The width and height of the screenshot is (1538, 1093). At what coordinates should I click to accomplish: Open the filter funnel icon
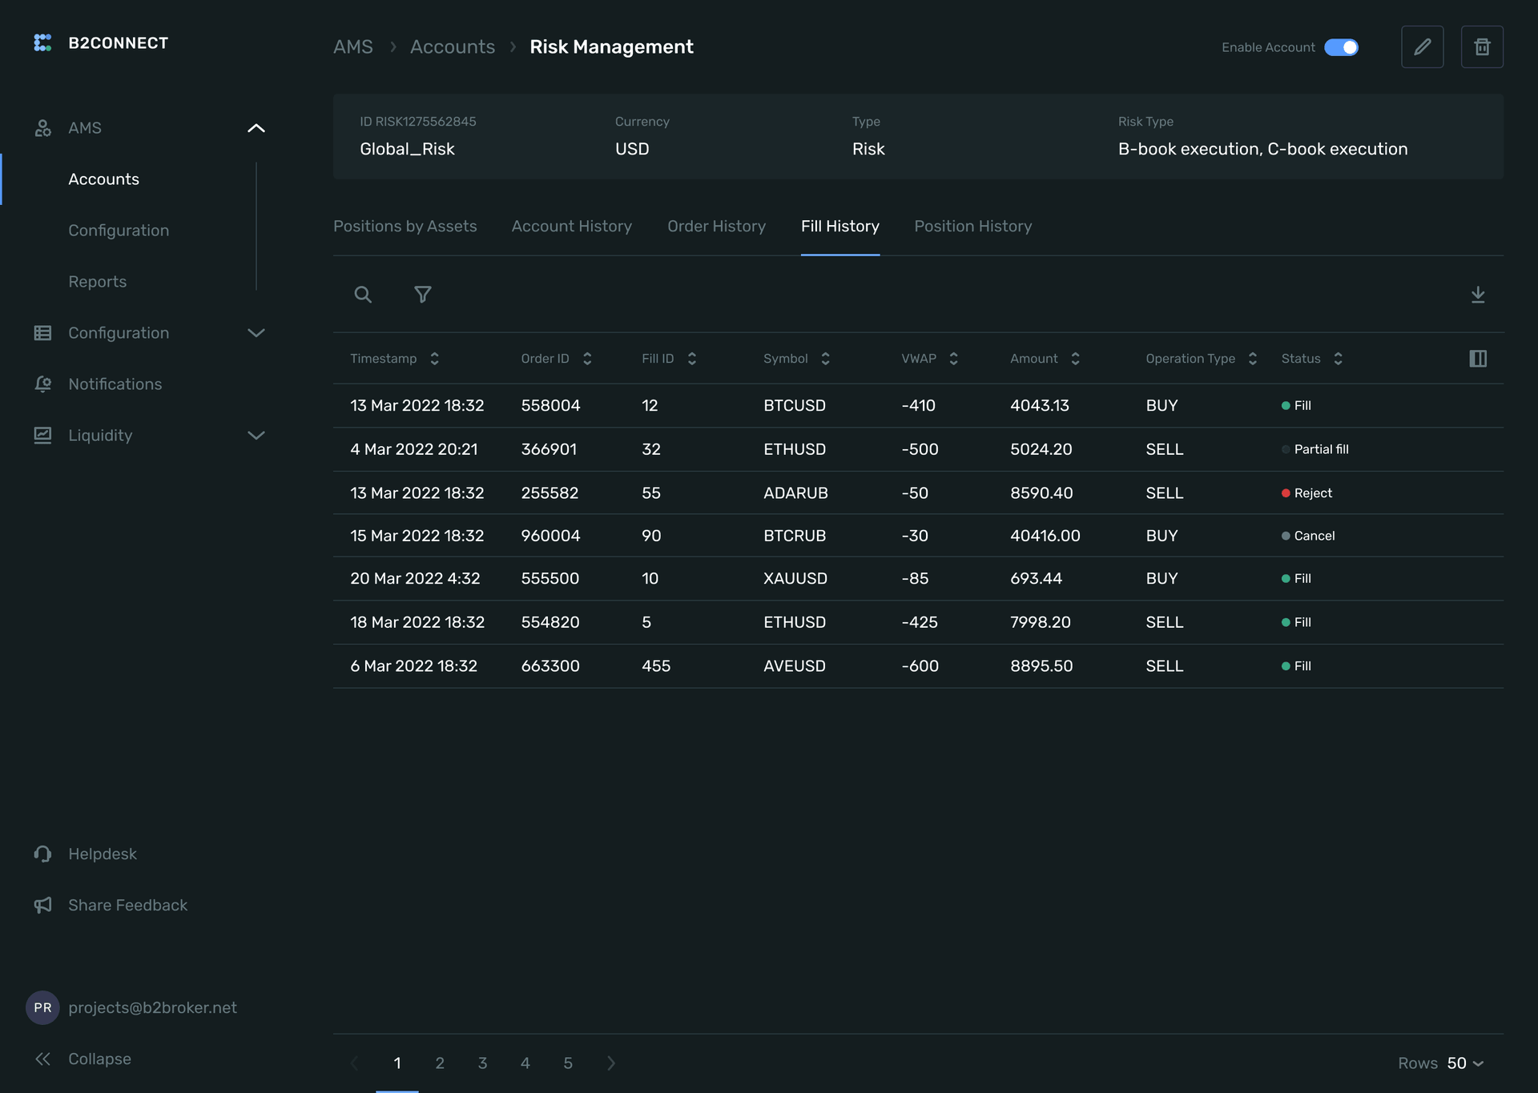[422, 295]
